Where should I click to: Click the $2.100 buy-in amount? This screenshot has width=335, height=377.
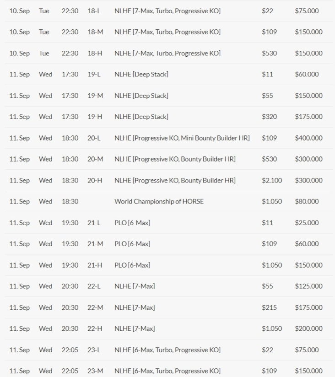pyautogui.click(x=272, y=180)
